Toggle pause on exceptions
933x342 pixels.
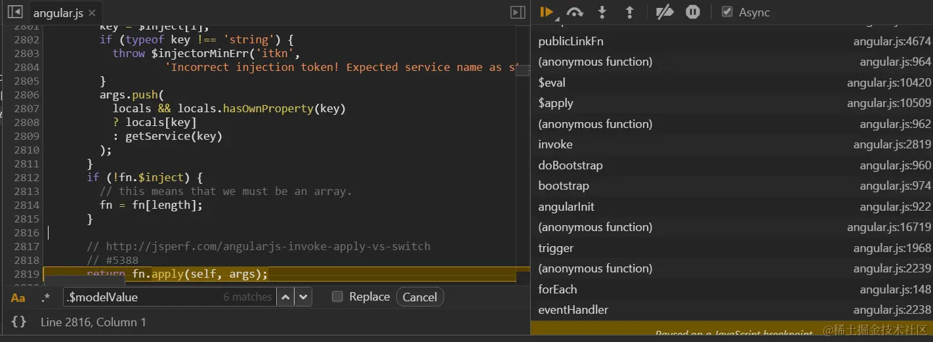693,12
